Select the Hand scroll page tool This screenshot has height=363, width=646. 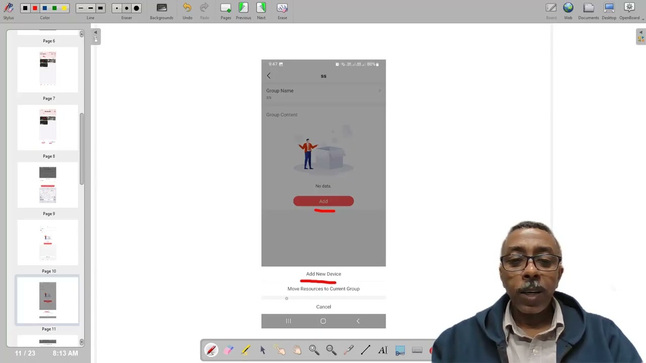tap(297, 350)
